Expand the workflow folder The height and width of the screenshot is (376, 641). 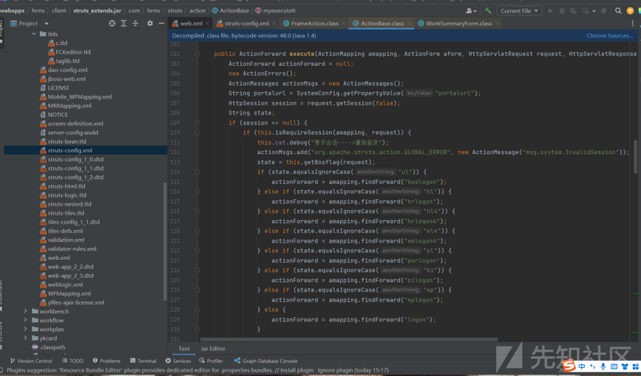point(26,320)
